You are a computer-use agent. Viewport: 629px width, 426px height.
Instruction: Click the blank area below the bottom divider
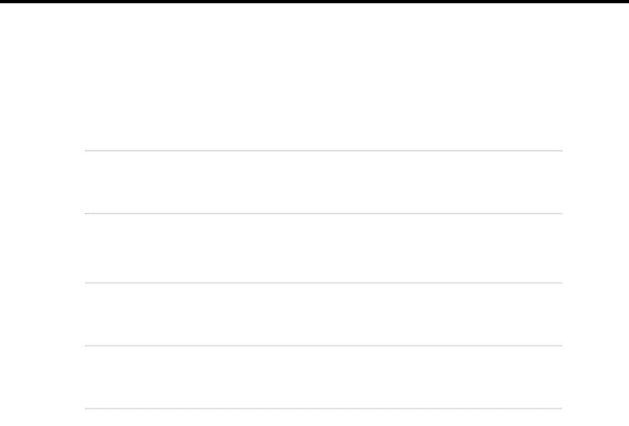(x=323, y=418)
